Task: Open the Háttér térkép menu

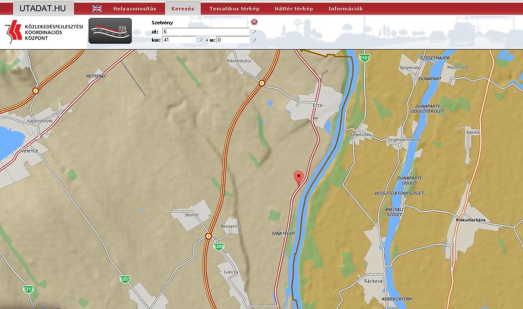Action: click(294, 9)
